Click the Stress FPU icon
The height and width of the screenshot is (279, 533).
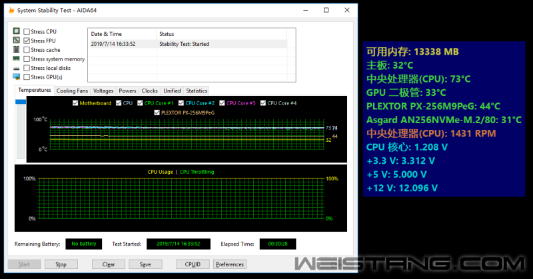click(x=17, y=41)
